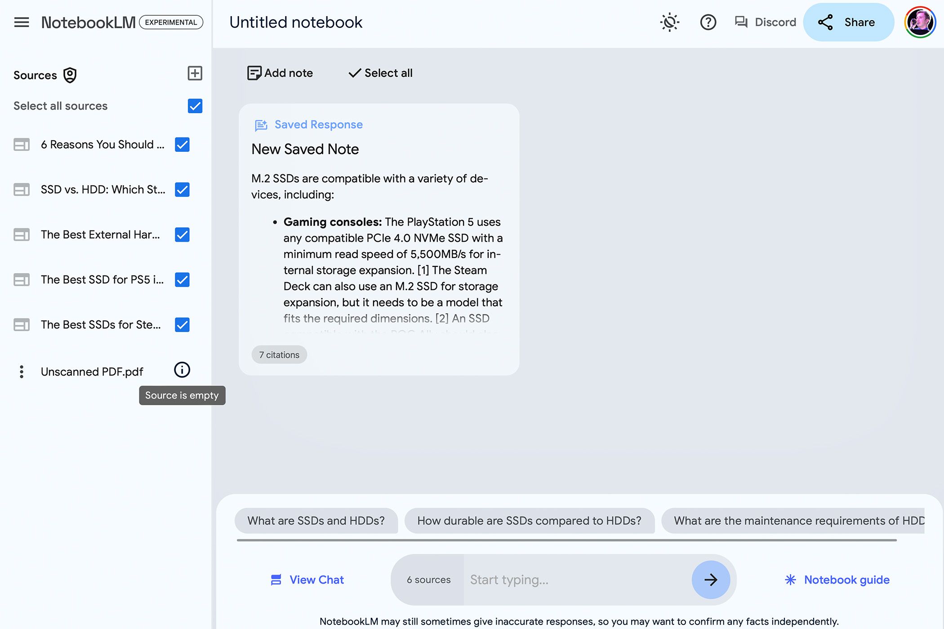Click the Notebook guide sparkle icon
944x629 pixels.
point(791,579)
